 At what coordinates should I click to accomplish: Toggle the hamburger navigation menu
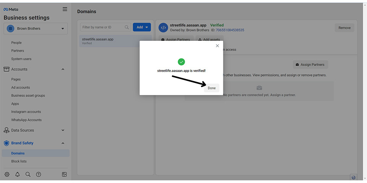(65, 9)
